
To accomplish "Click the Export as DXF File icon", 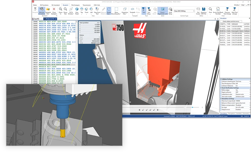I will (x=204, y=11).
